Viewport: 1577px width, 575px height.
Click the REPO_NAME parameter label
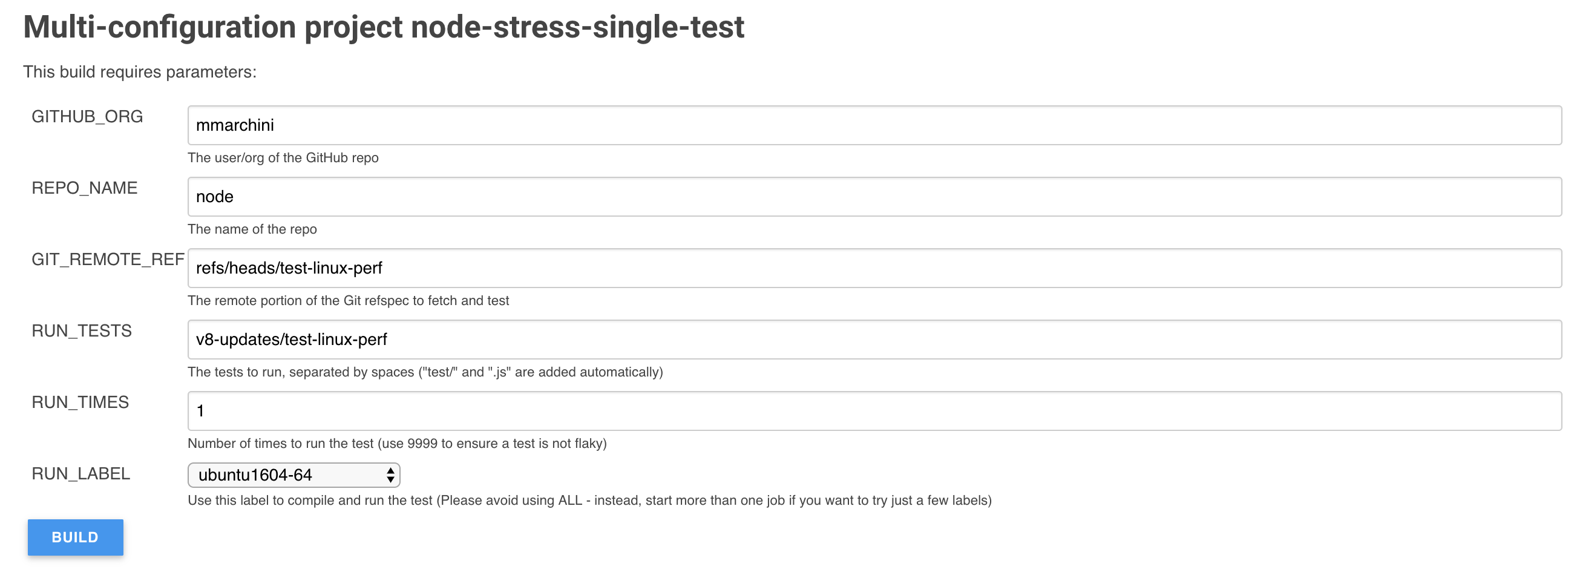pyautogui.click(x=85, y=188)
